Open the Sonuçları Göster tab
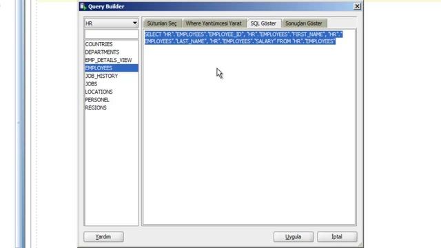 [304, 23]
